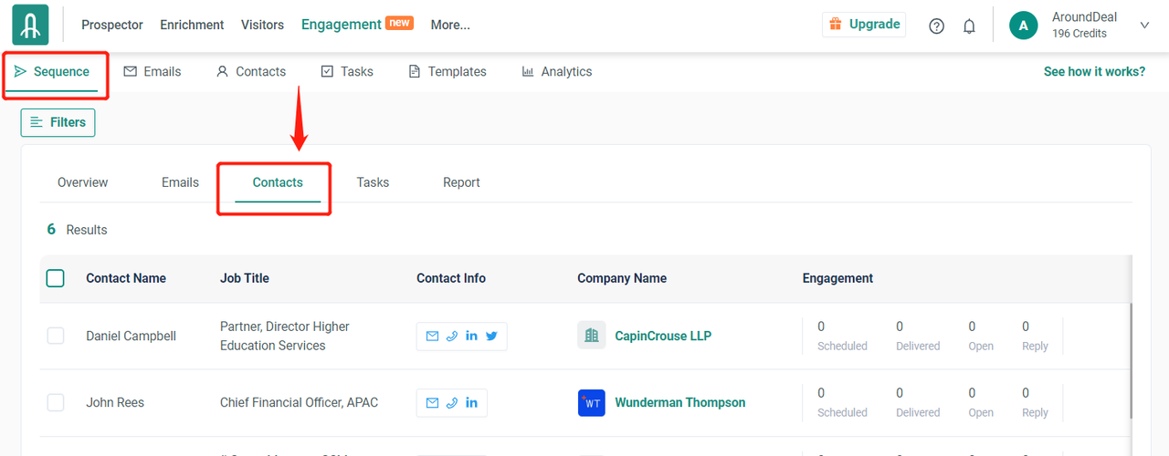Open the help question mark icon
Viewport: 1169px width, 456px height.
[x=936, y=26]
